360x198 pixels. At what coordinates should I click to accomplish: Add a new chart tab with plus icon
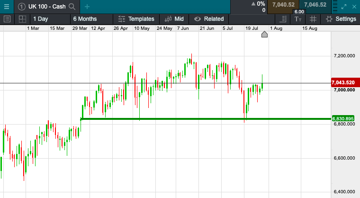tap(87, 6)
